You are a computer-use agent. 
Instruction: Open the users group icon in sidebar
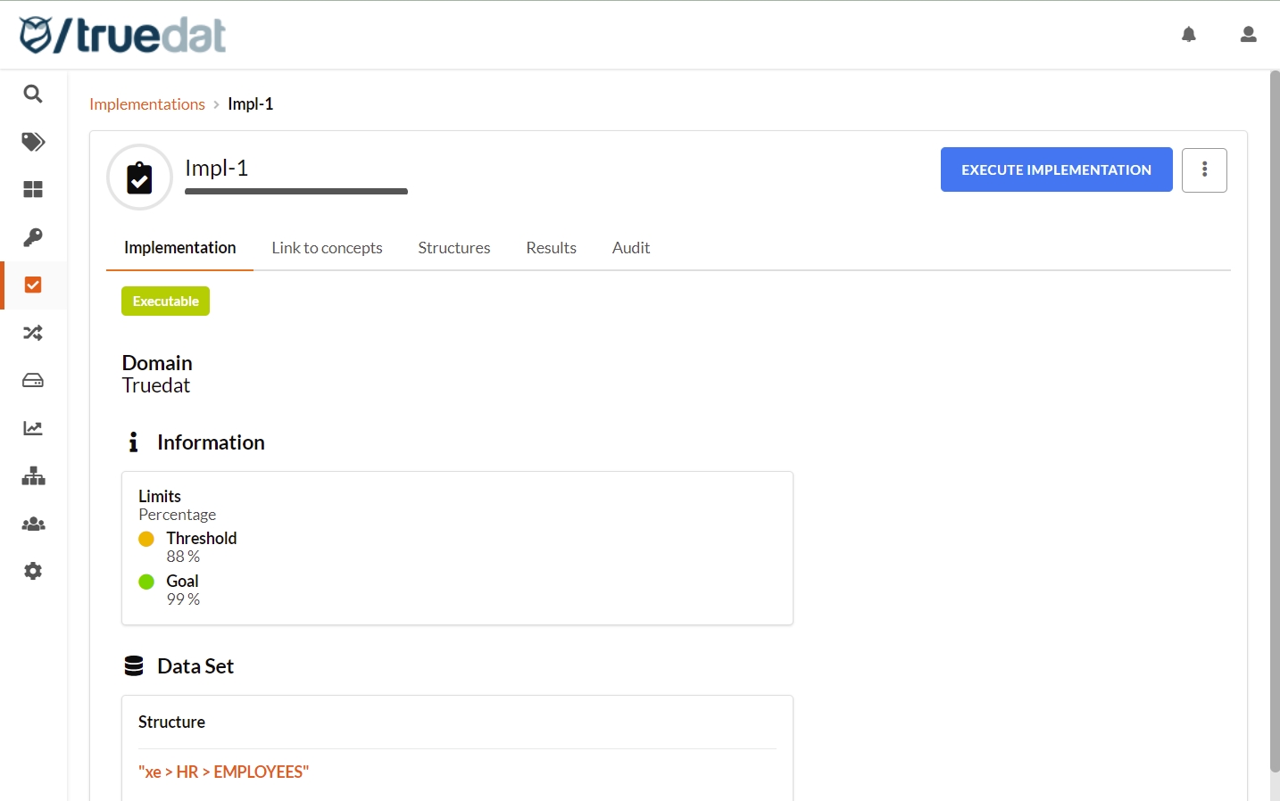[x=33, y=524]
